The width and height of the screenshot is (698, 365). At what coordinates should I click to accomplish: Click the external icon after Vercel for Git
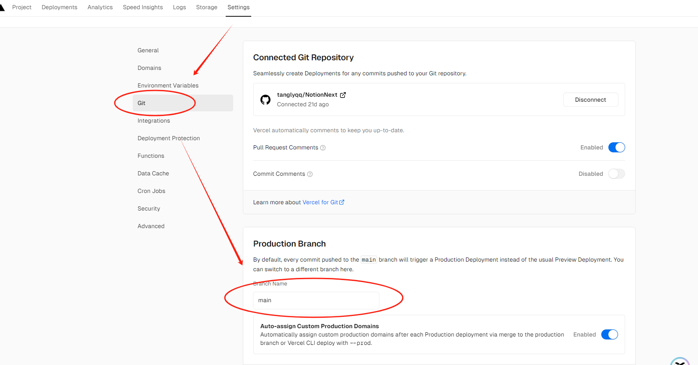pyautogui.click(x=342, y=202)
